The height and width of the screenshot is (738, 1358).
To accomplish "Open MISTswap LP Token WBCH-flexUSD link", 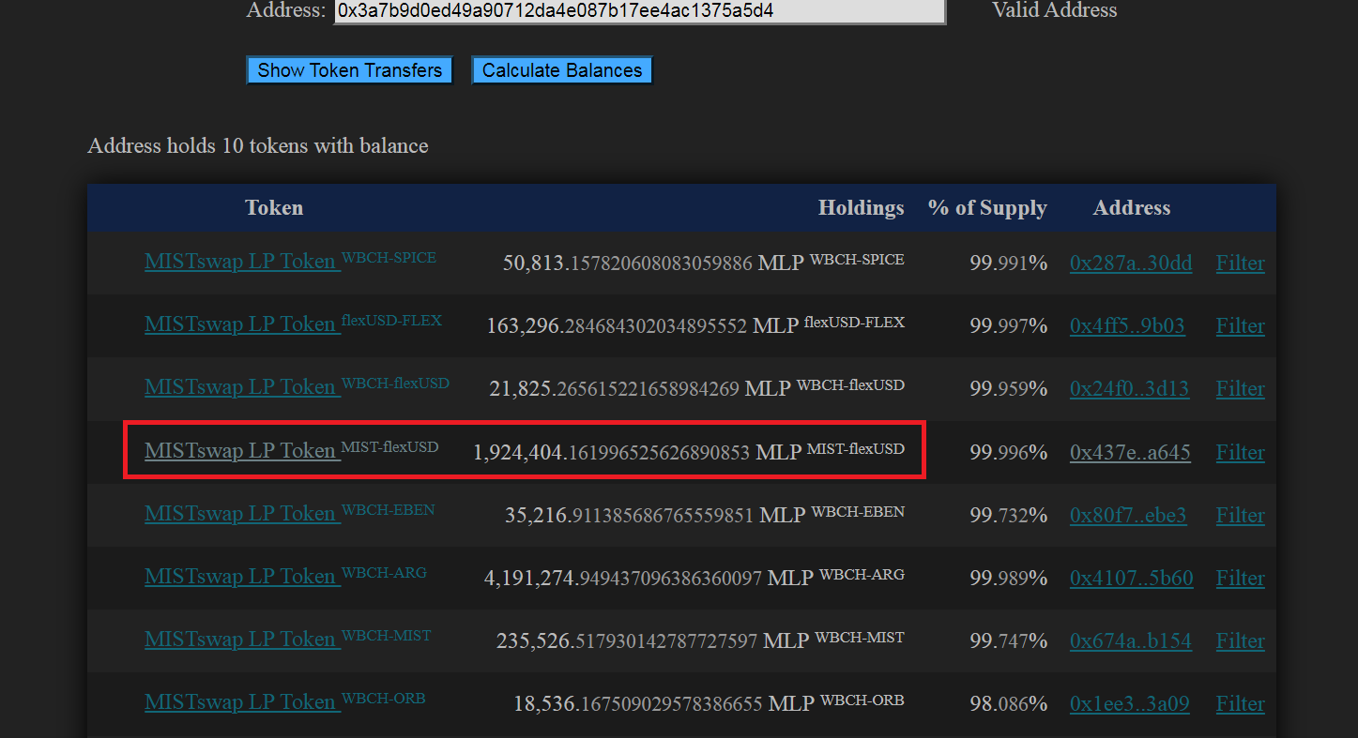I will [x=297, y=386].
